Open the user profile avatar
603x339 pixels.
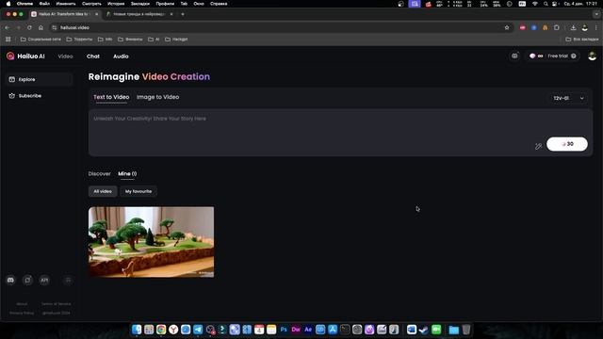593,56
